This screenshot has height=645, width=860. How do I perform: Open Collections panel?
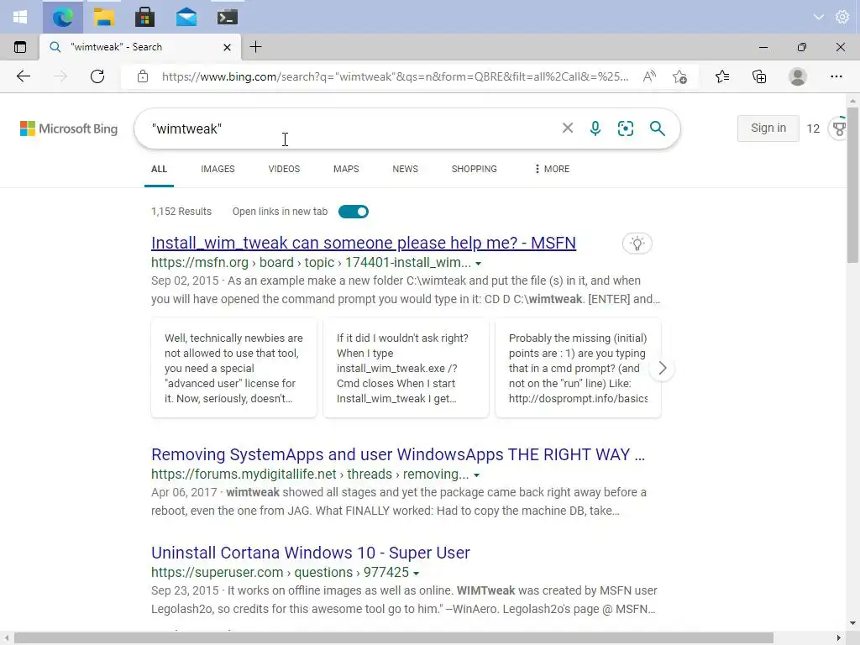pos(759,76)
